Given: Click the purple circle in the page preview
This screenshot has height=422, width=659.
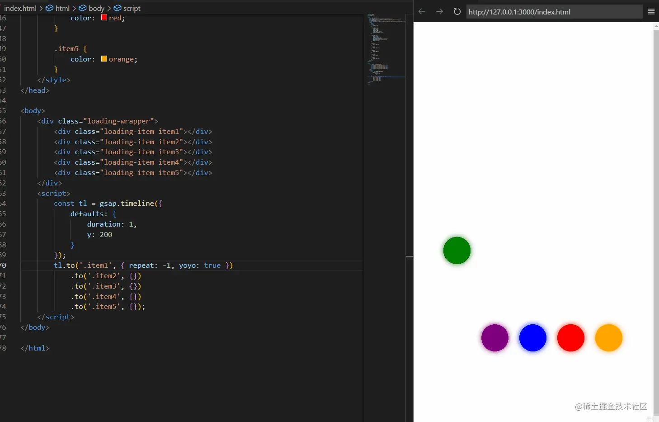Looking at the screenshot, I should coord(494,337).
